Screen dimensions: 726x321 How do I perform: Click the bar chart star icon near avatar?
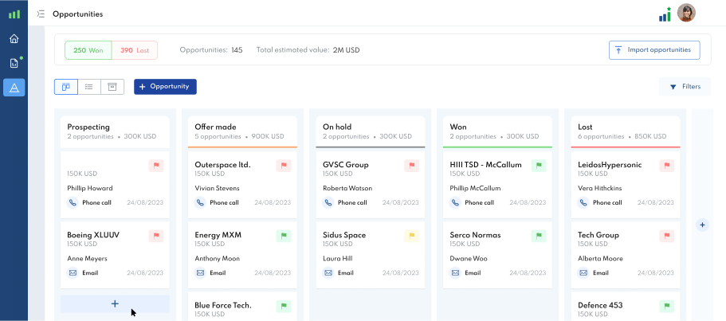tap(665, 14)
